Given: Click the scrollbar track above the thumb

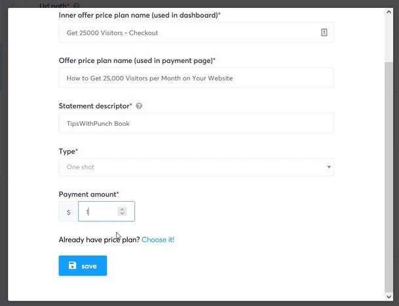Looking at the screenshot, I should tap(389, 38).
